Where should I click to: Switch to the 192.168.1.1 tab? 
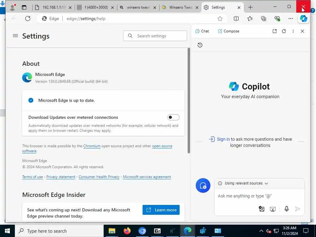coord(54,7)
